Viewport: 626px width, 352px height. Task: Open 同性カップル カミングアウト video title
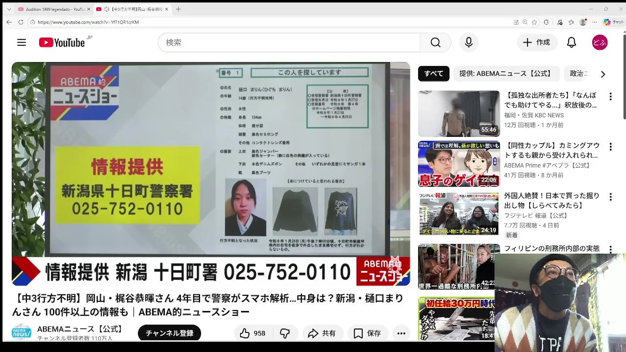click(552, 151)
